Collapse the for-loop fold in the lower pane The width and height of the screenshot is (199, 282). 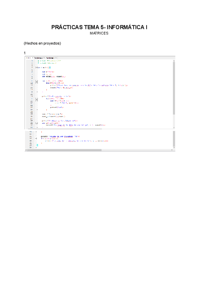(36, 138)
